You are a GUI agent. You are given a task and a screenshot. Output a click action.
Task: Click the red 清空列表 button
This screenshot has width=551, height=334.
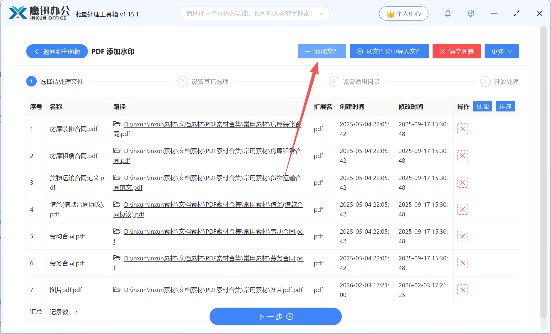(x=457, y=51)
